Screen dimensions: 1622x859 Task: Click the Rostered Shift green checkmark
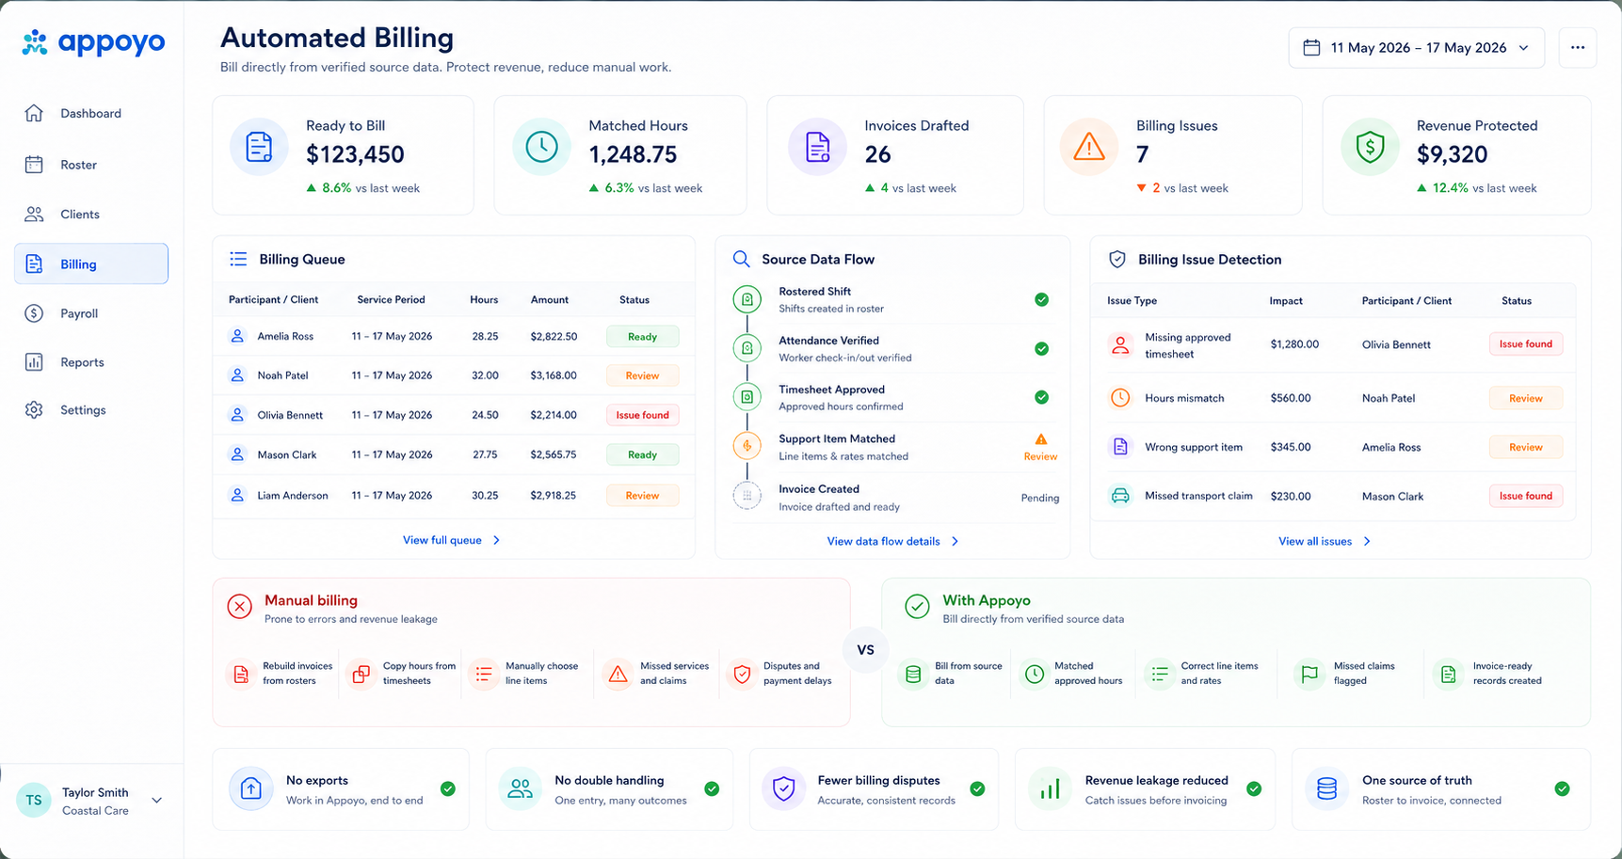1041,299
